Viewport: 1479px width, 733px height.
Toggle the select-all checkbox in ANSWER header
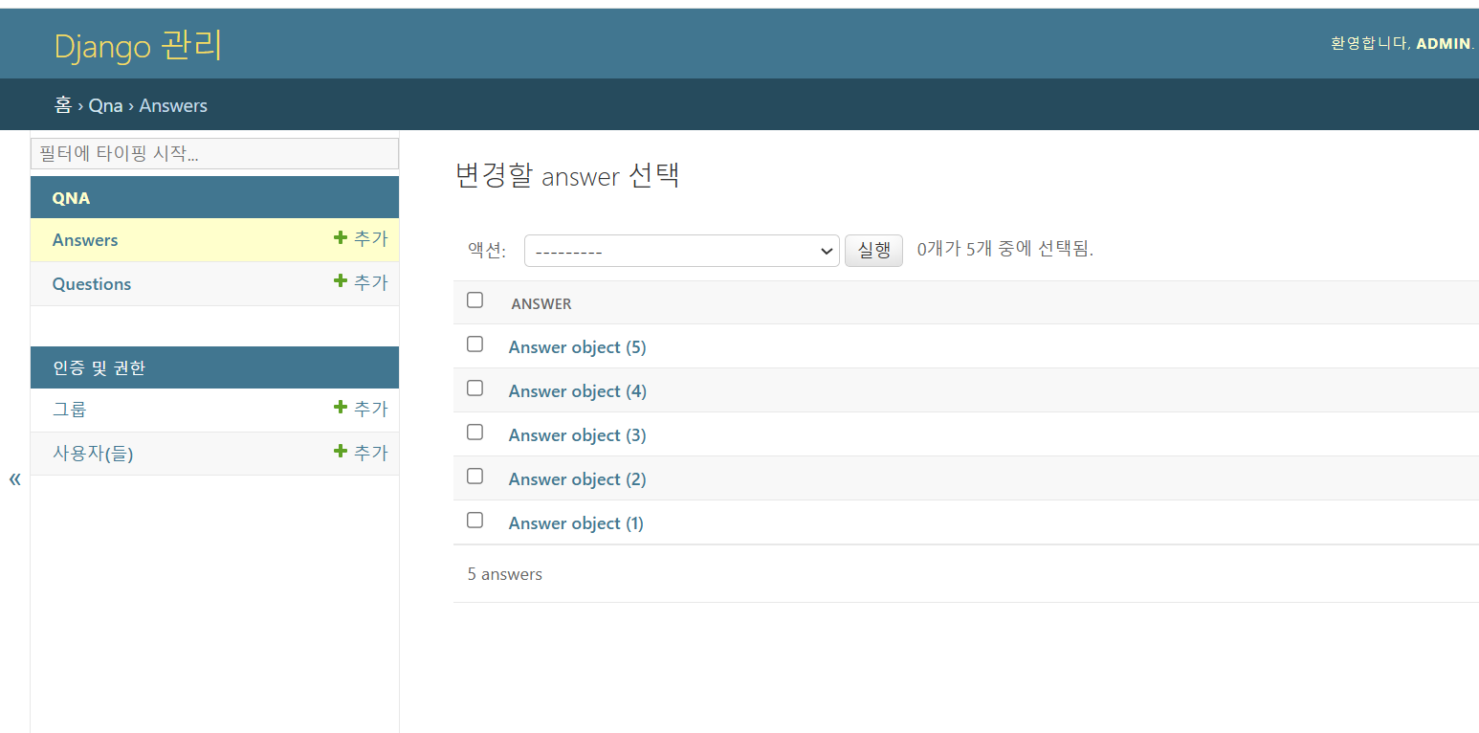pos(475,300)
